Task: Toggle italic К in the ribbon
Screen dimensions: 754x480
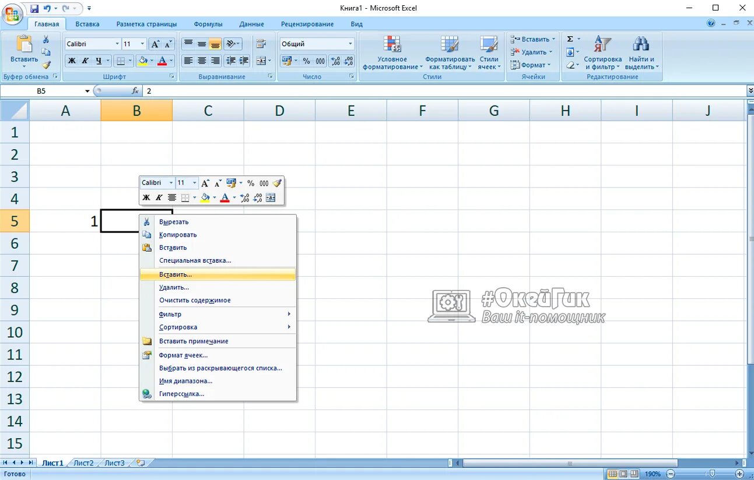Action: coord(85,61)
